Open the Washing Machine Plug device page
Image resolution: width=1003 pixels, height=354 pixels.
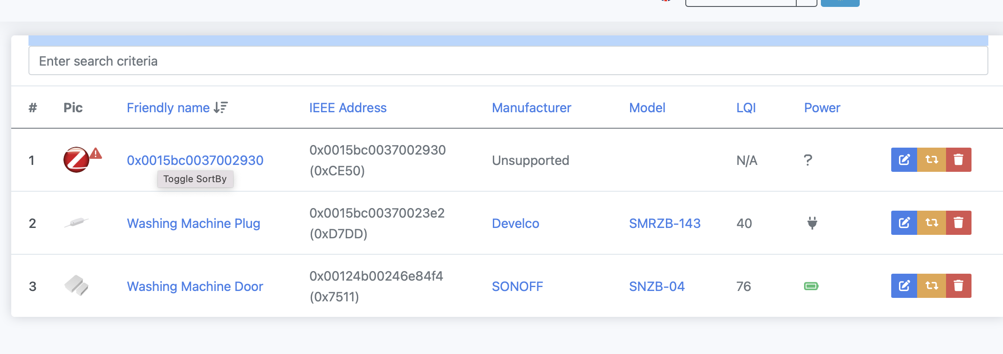click(193, 223)
